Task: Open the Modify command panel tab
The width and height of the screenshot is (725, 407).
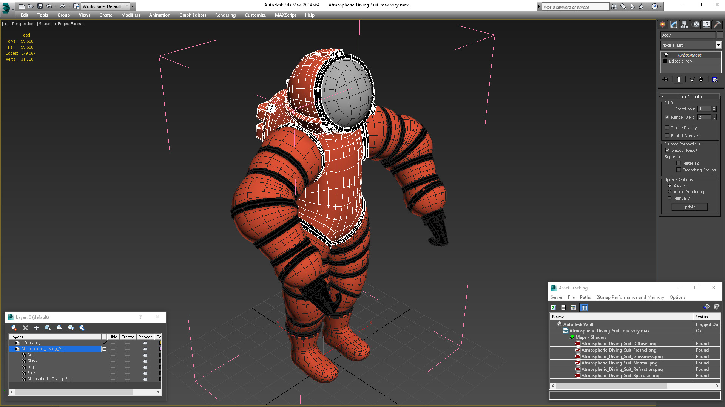Action: pos(674,24)
